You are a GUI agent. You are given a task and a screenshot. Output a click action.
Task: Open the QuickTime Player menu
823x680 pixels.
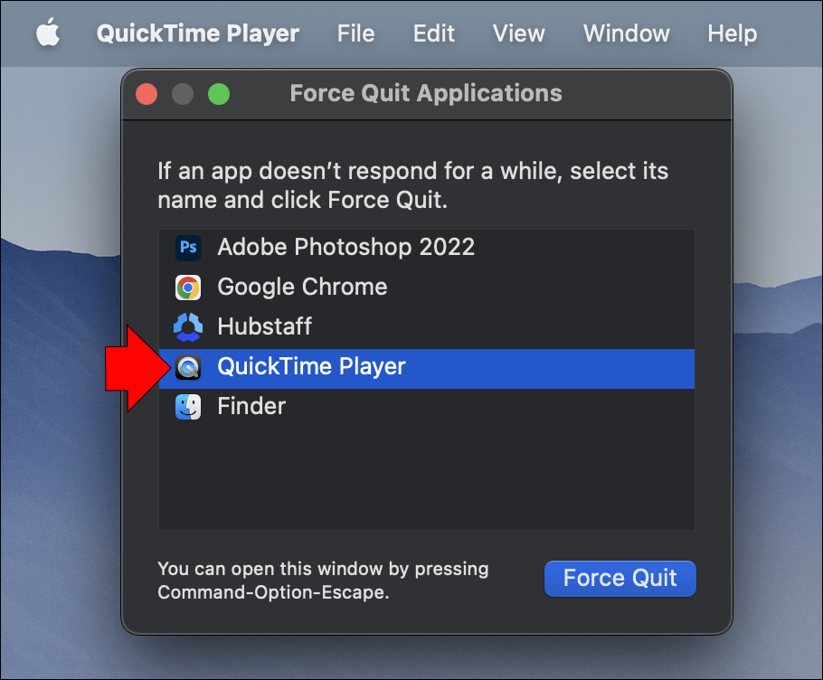coord(197,33)
